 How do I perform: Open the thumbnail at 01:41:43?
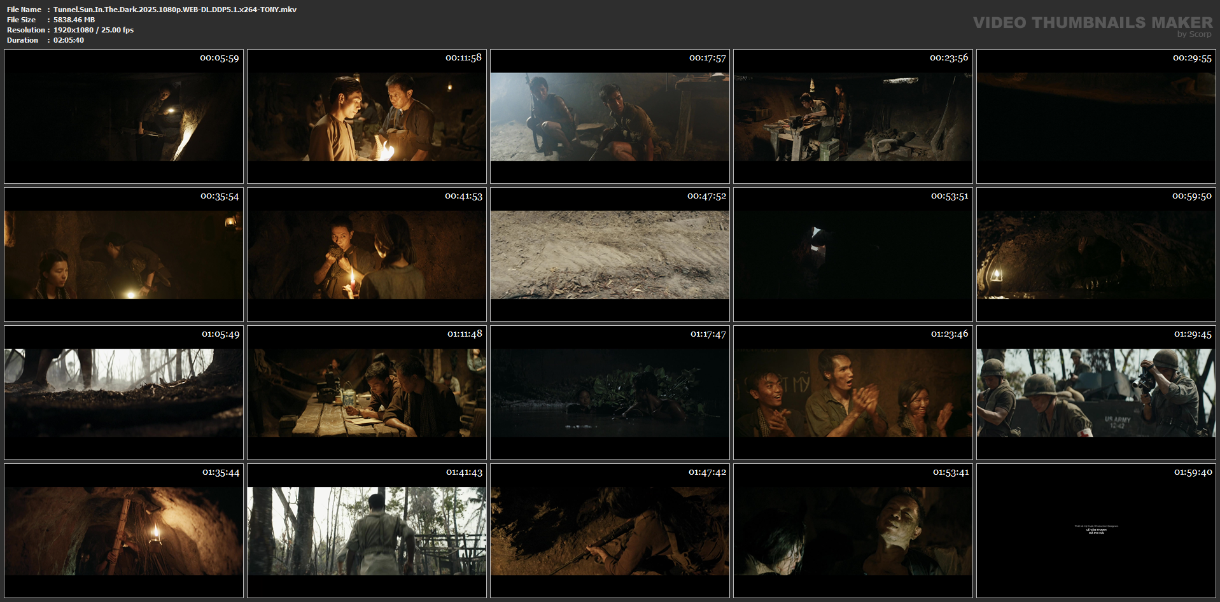pos(367,531)
